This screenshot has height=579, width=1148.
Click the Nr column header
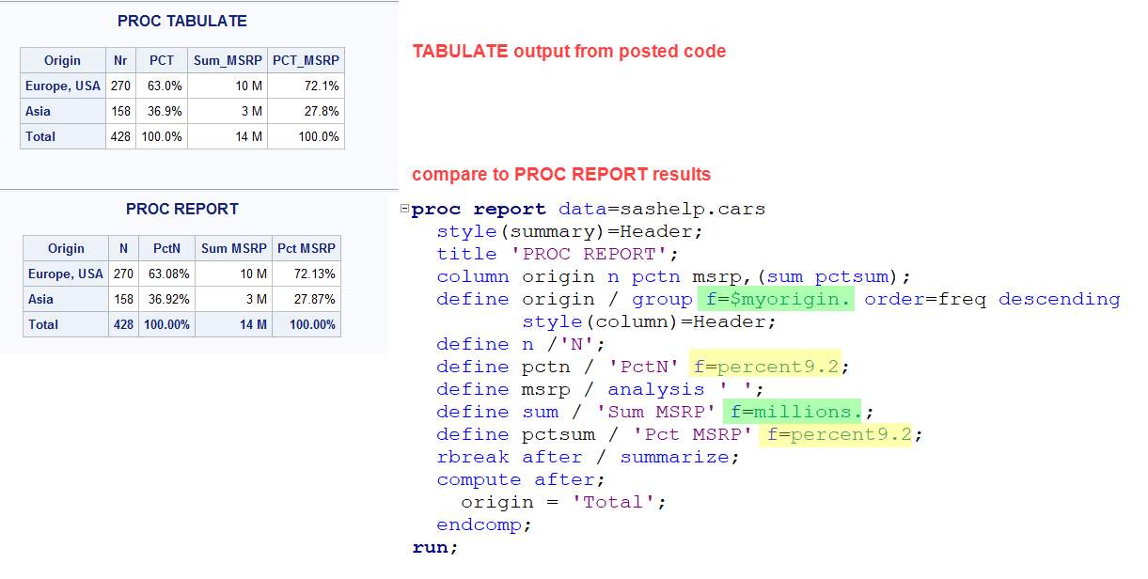(x=120, y=60)
